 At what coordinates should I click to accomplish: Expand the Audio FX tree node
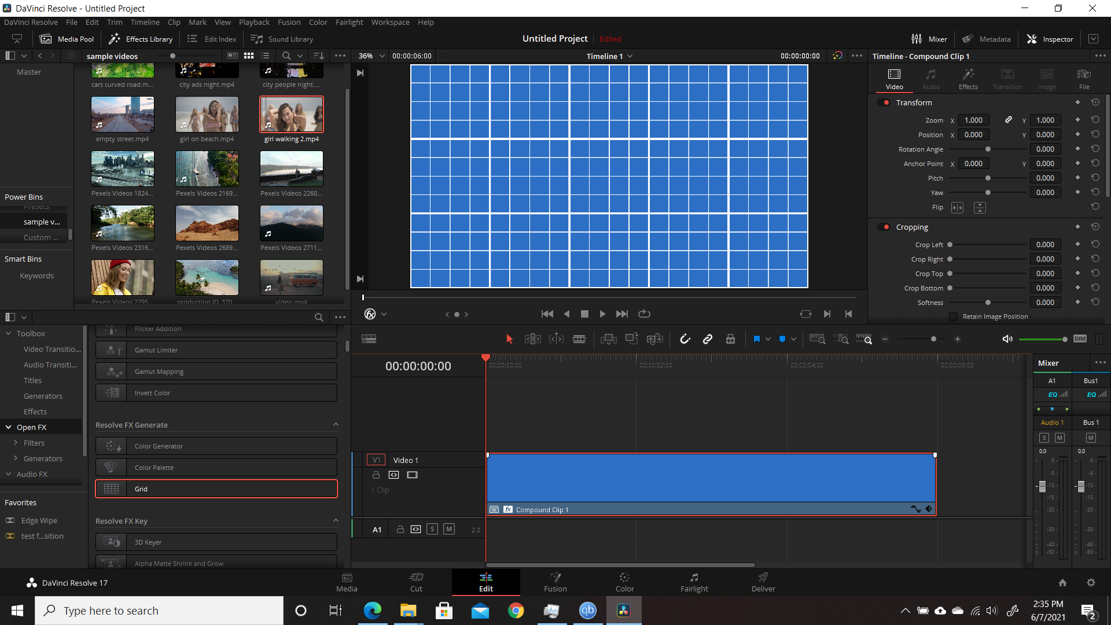(9, 474)
